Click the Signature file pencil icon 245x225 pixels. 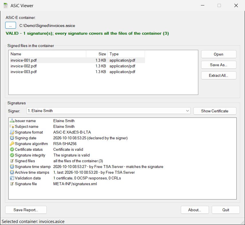tap(12, 184)
